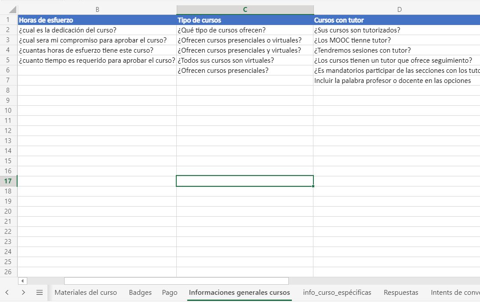Select row 17 header
This screenshot has width=480, height=304.
click(8, 181)
